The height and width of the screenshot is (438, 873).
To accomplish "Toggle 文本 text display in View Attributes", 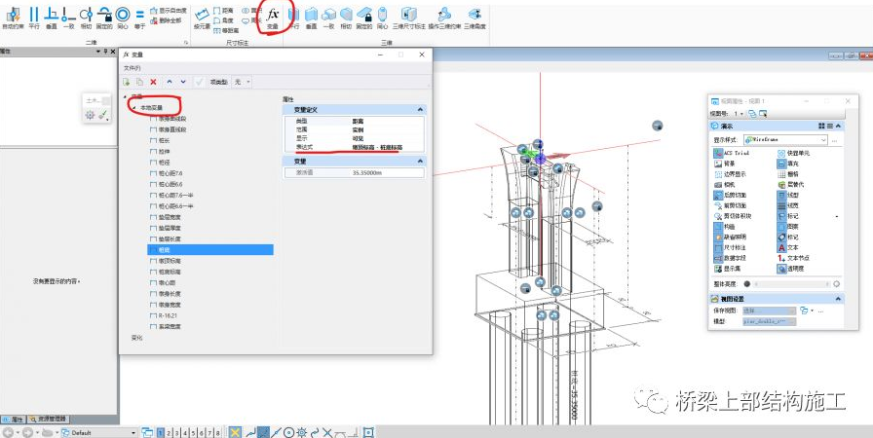I will pos(788,247).
